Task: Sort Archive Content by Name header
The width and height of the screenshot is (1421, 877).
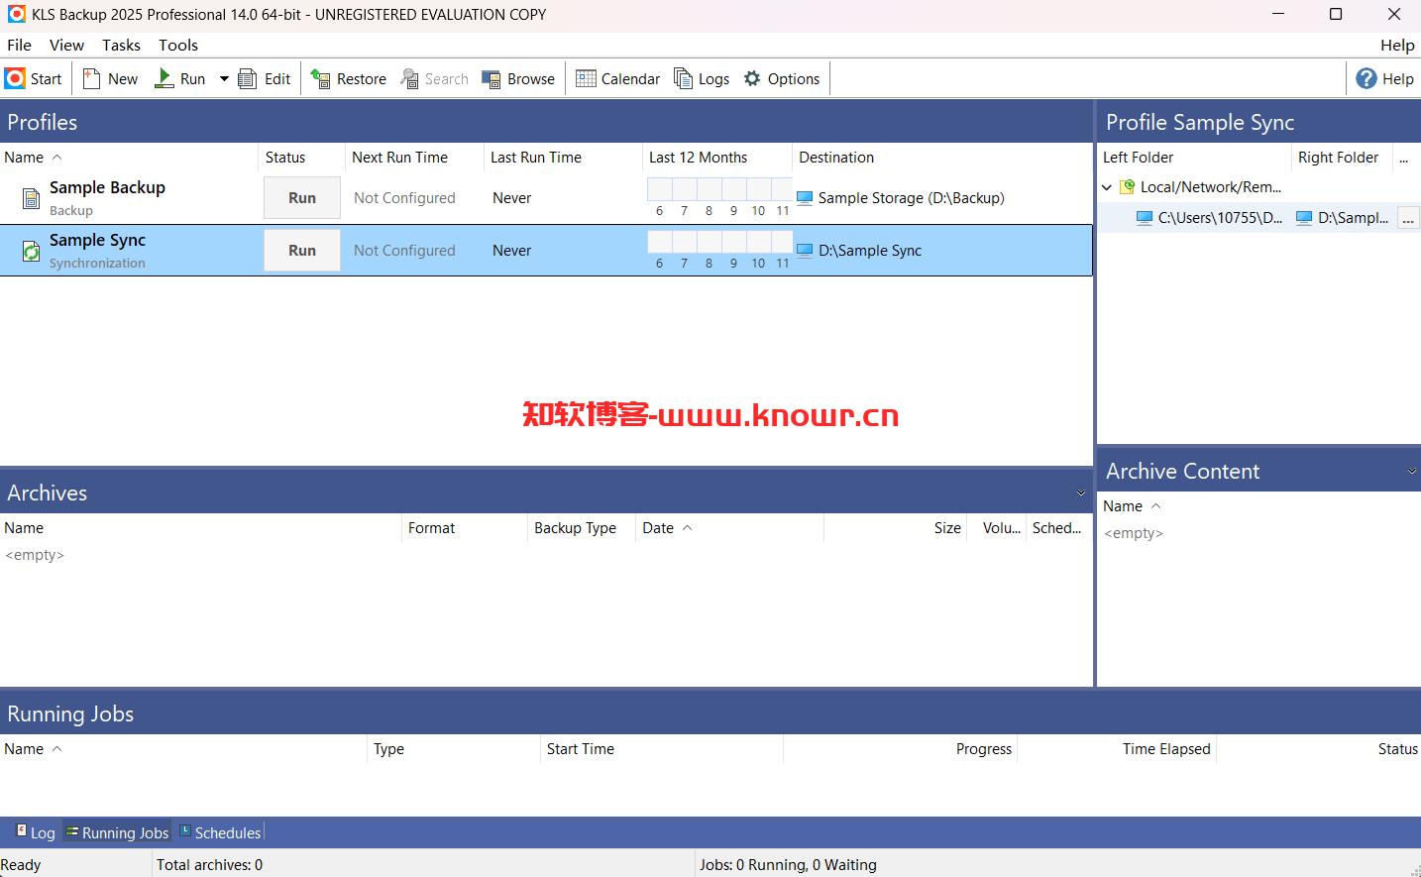Action: coord(1258,506)
